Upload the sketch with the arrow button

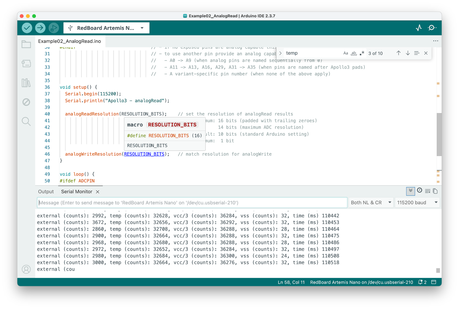point(40,28)
